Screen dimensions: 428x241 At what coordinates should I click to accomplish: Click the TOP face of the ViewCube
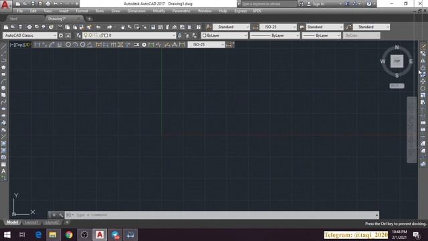click(397, 61)
